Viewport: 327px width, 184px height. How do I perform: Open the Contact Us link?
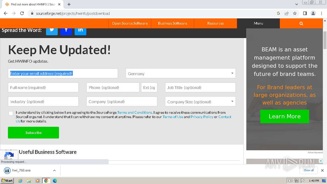pyautogui.click(x=225, y=117)
